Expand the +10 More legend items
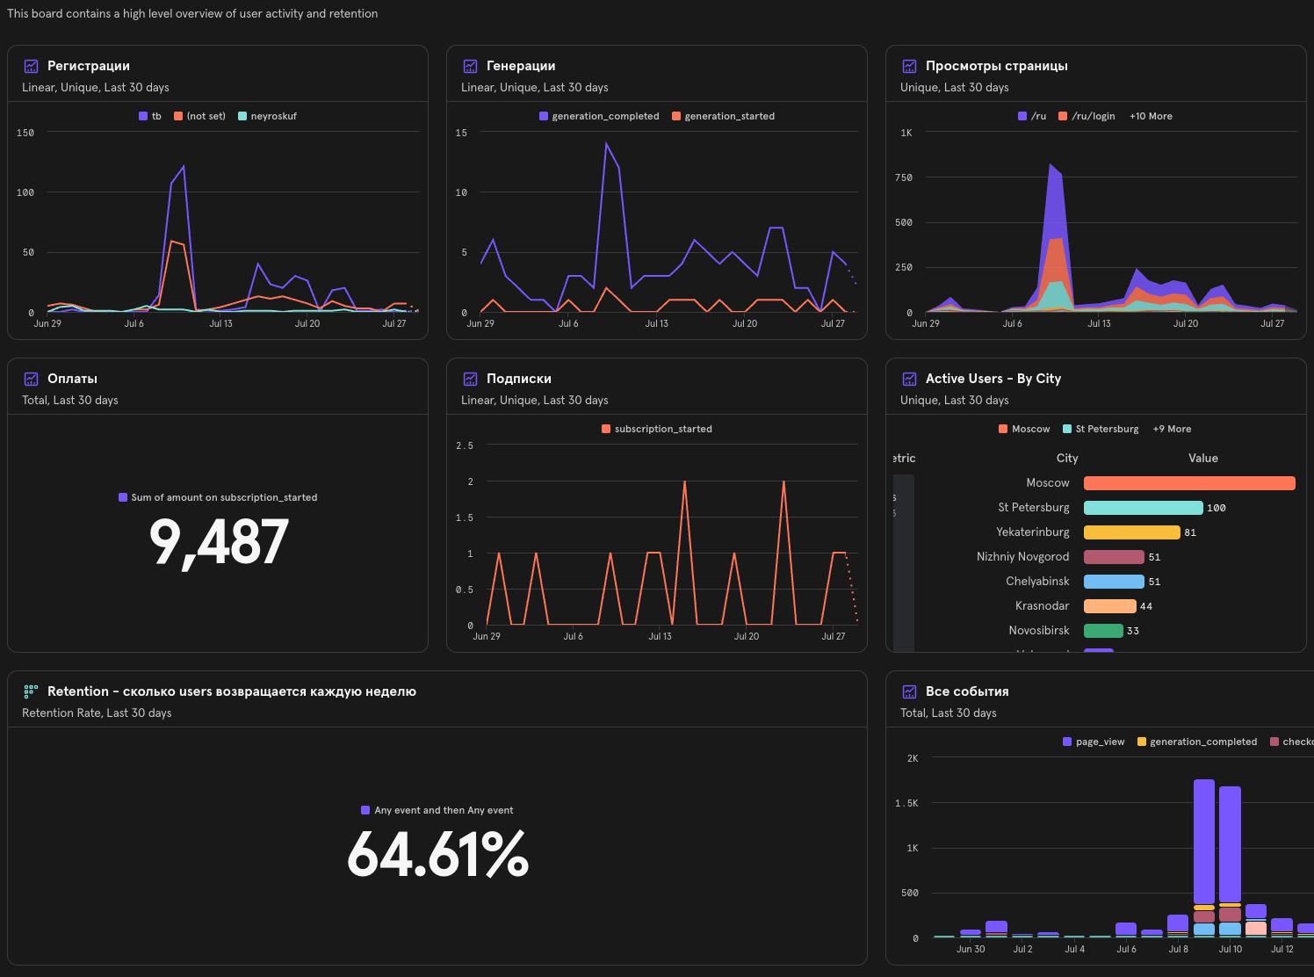1314x977 pixels. tap(1151, 116)
